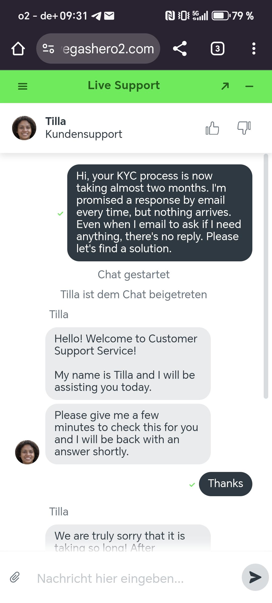Image resolution: width=272 pixels, height=603 pixels.
Task: Open the tab switcher showing 3 tabs
Action: (x=217, y=48)
